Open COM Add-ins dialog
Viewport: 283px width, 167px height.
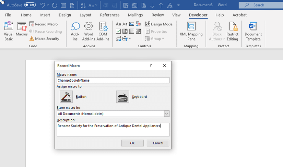(x=103, y=31)
